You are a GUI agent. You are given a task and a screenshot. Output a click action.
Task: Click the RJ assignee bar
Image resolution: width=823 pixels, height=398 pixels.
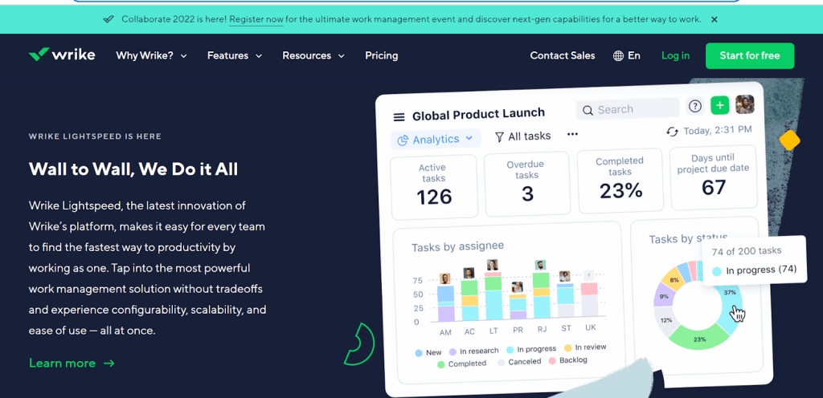point(541,295)
